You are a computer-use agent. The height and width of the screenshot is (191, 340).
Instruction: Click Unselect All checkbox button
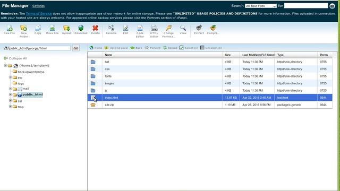[x=211, y=48]
